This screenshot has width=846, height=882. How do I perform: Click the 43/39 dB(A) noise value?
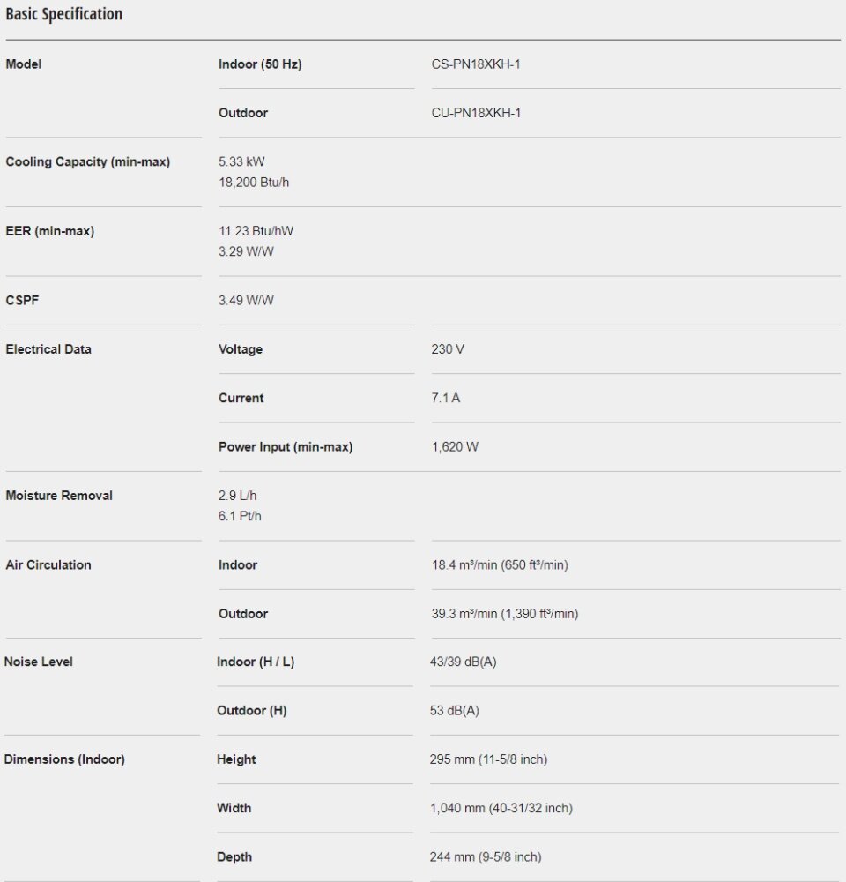pyautogui.click(x=463, y=661)
